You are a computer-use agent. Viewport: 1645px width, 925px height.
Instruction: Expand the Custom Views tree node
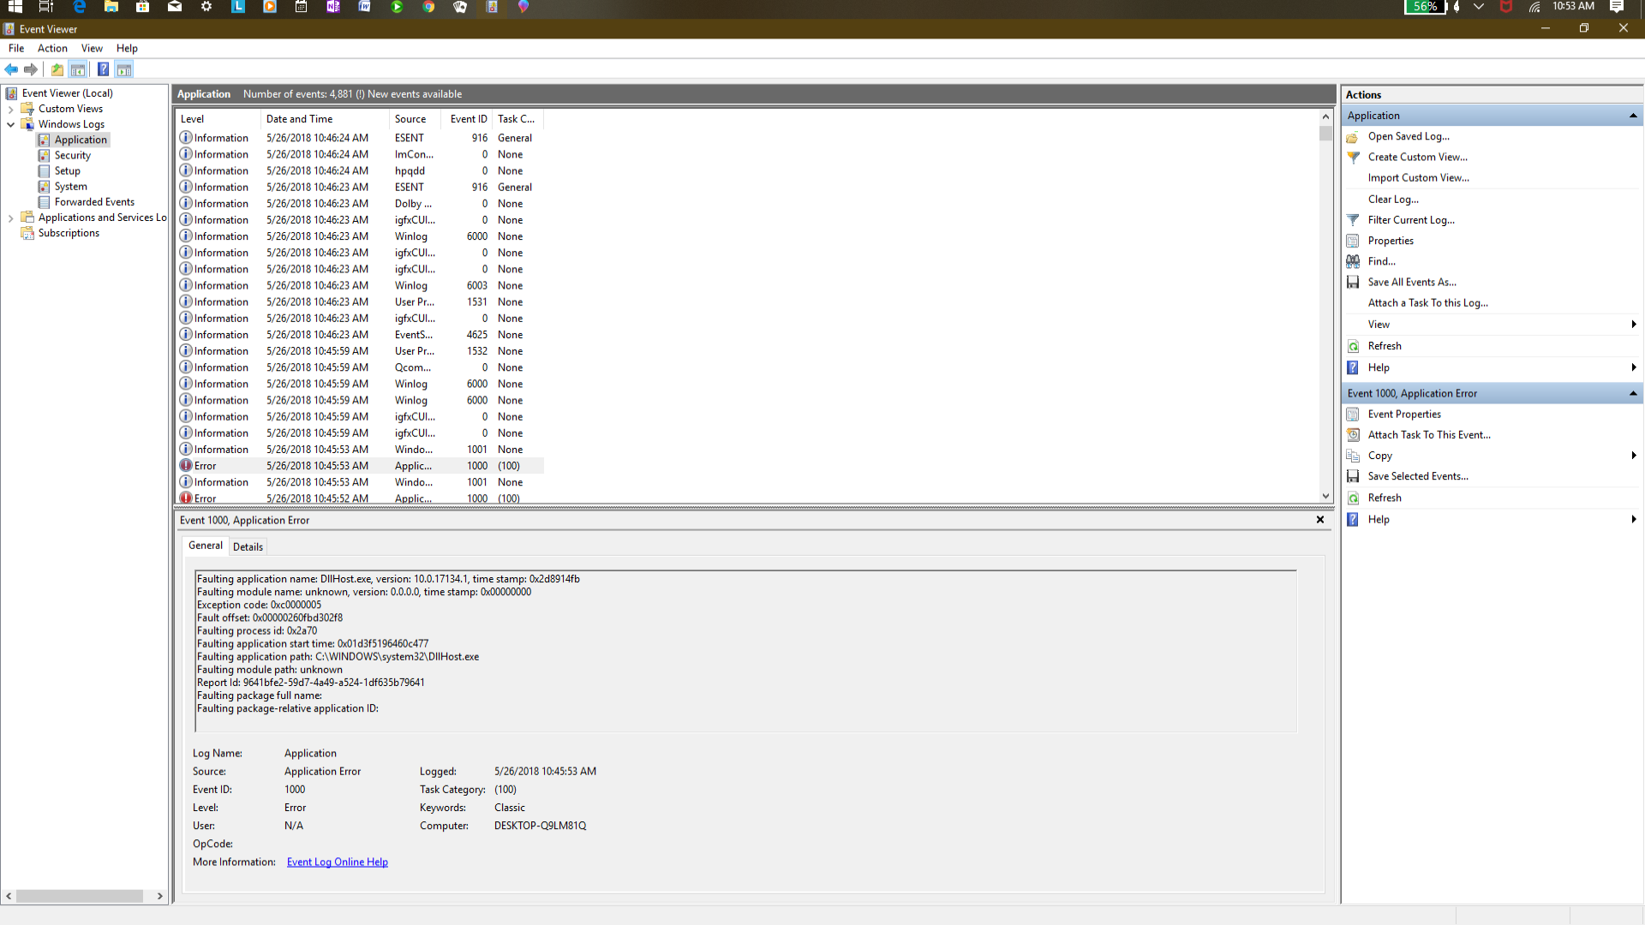point(10,109)
